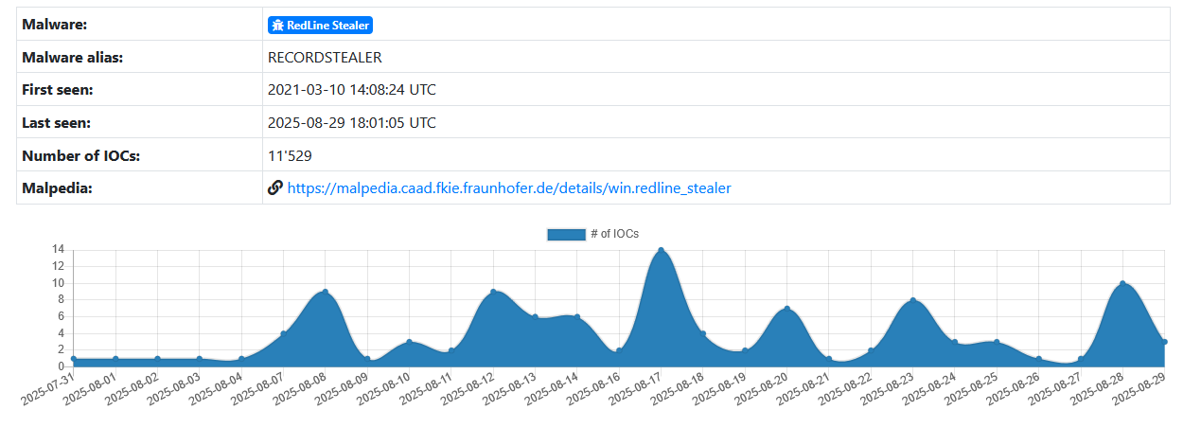The width and height of the screenshot is (1201, 446).
Task: Click the 2025-08-22 x-axis date label
Action: [846, 387]
